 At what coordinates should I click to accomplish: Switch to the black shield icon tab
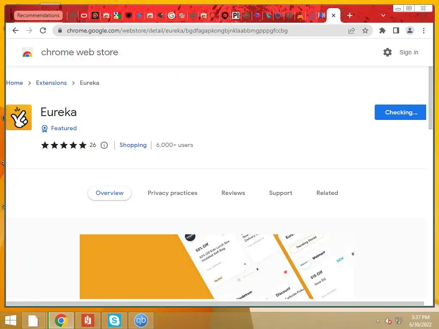pyautogui.click(x=129, y=15)
